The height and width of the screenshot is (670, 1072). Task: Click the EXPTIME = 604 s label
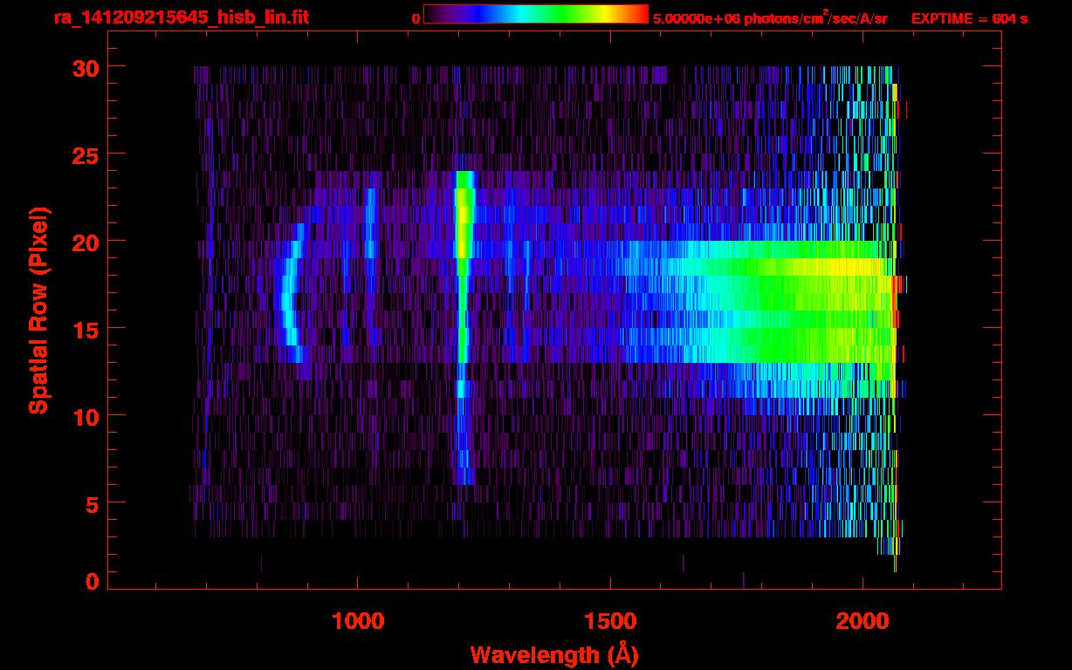(969, 18)
